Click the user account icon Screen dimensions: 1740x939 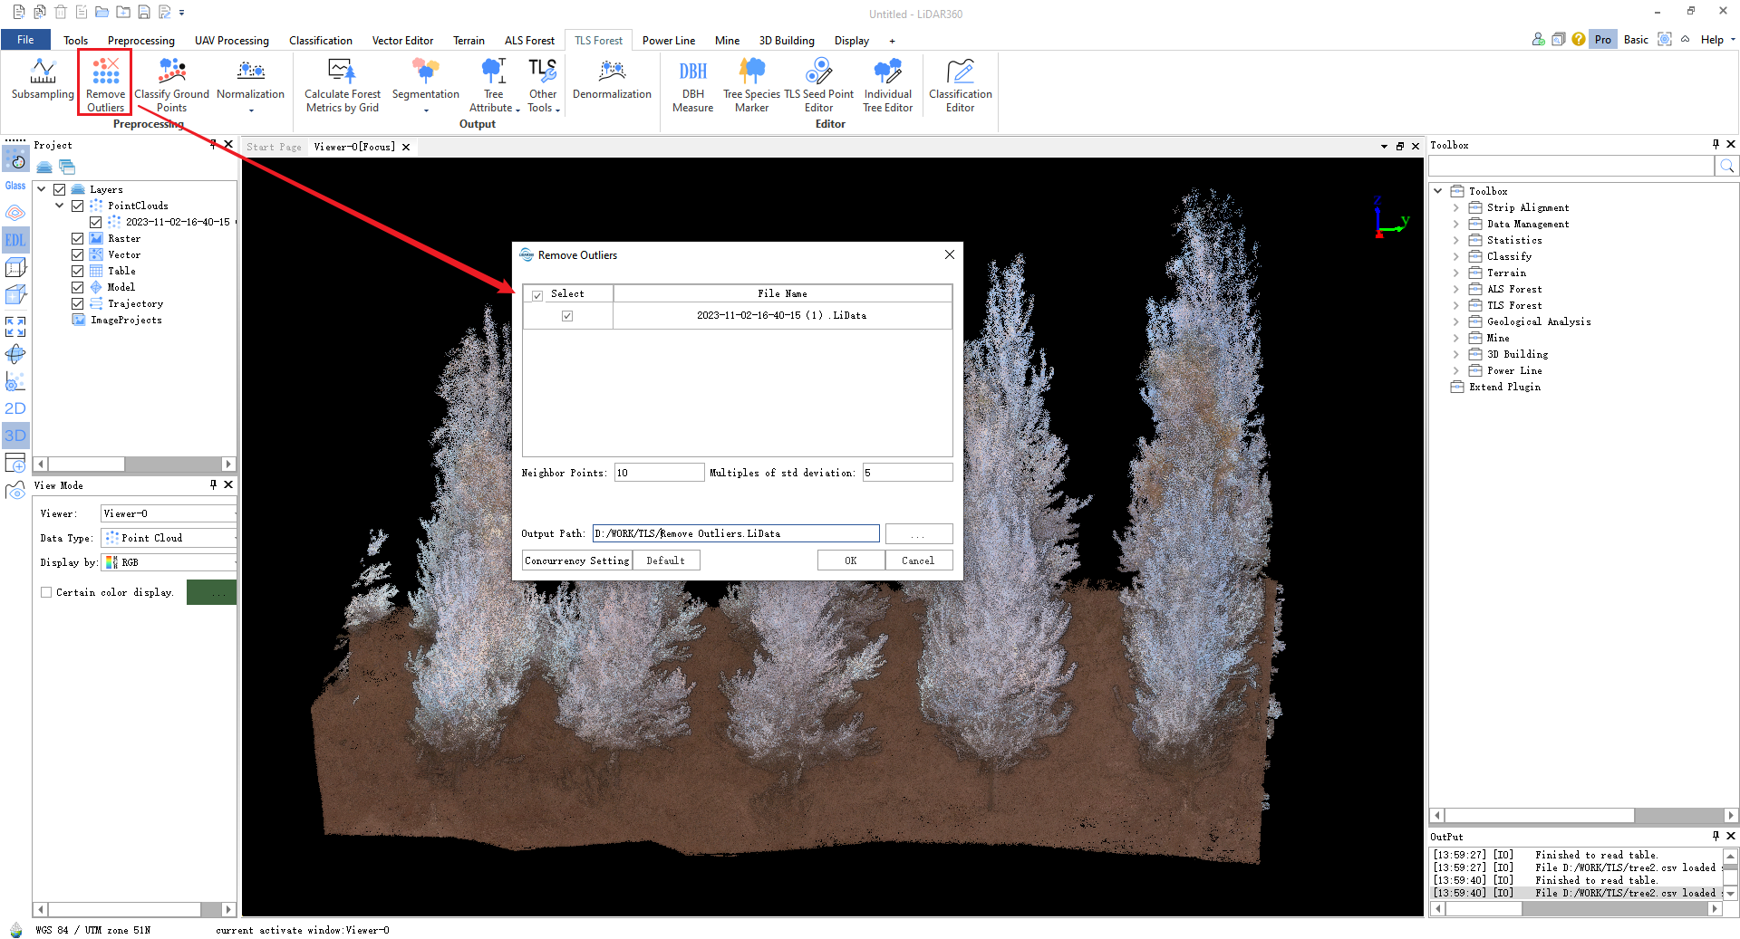[1539, 39]
